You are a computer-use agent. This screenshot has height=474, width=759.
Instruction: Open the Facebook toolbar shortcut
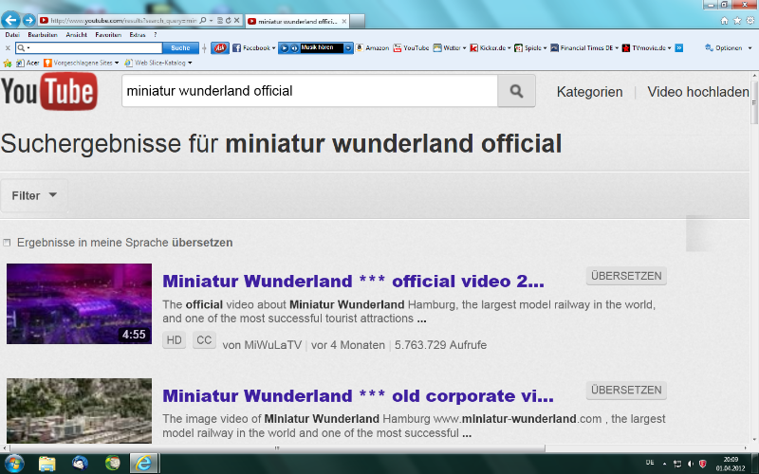tap(253, 47)
